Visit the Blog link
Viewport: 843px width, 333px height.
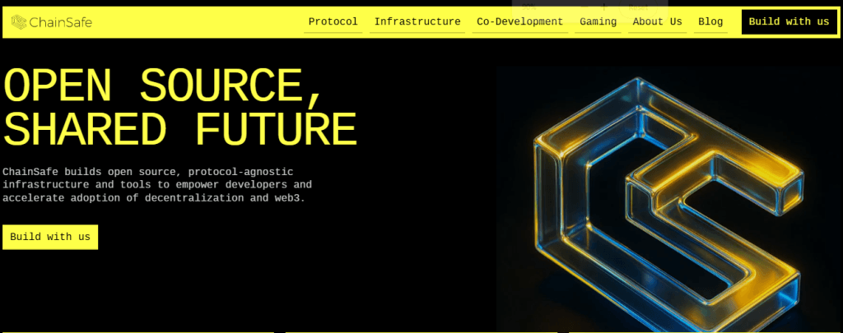(x=710, y=22)
